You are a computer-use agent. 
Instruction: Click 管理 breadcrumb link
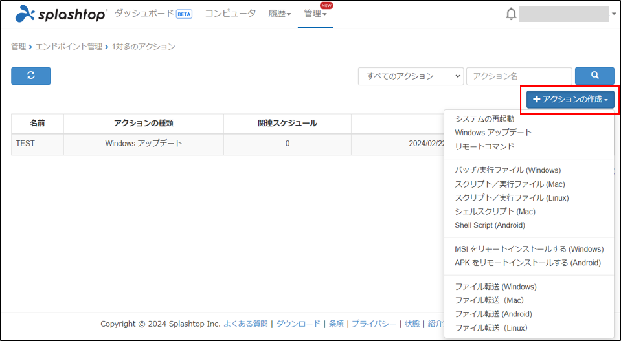18,47
